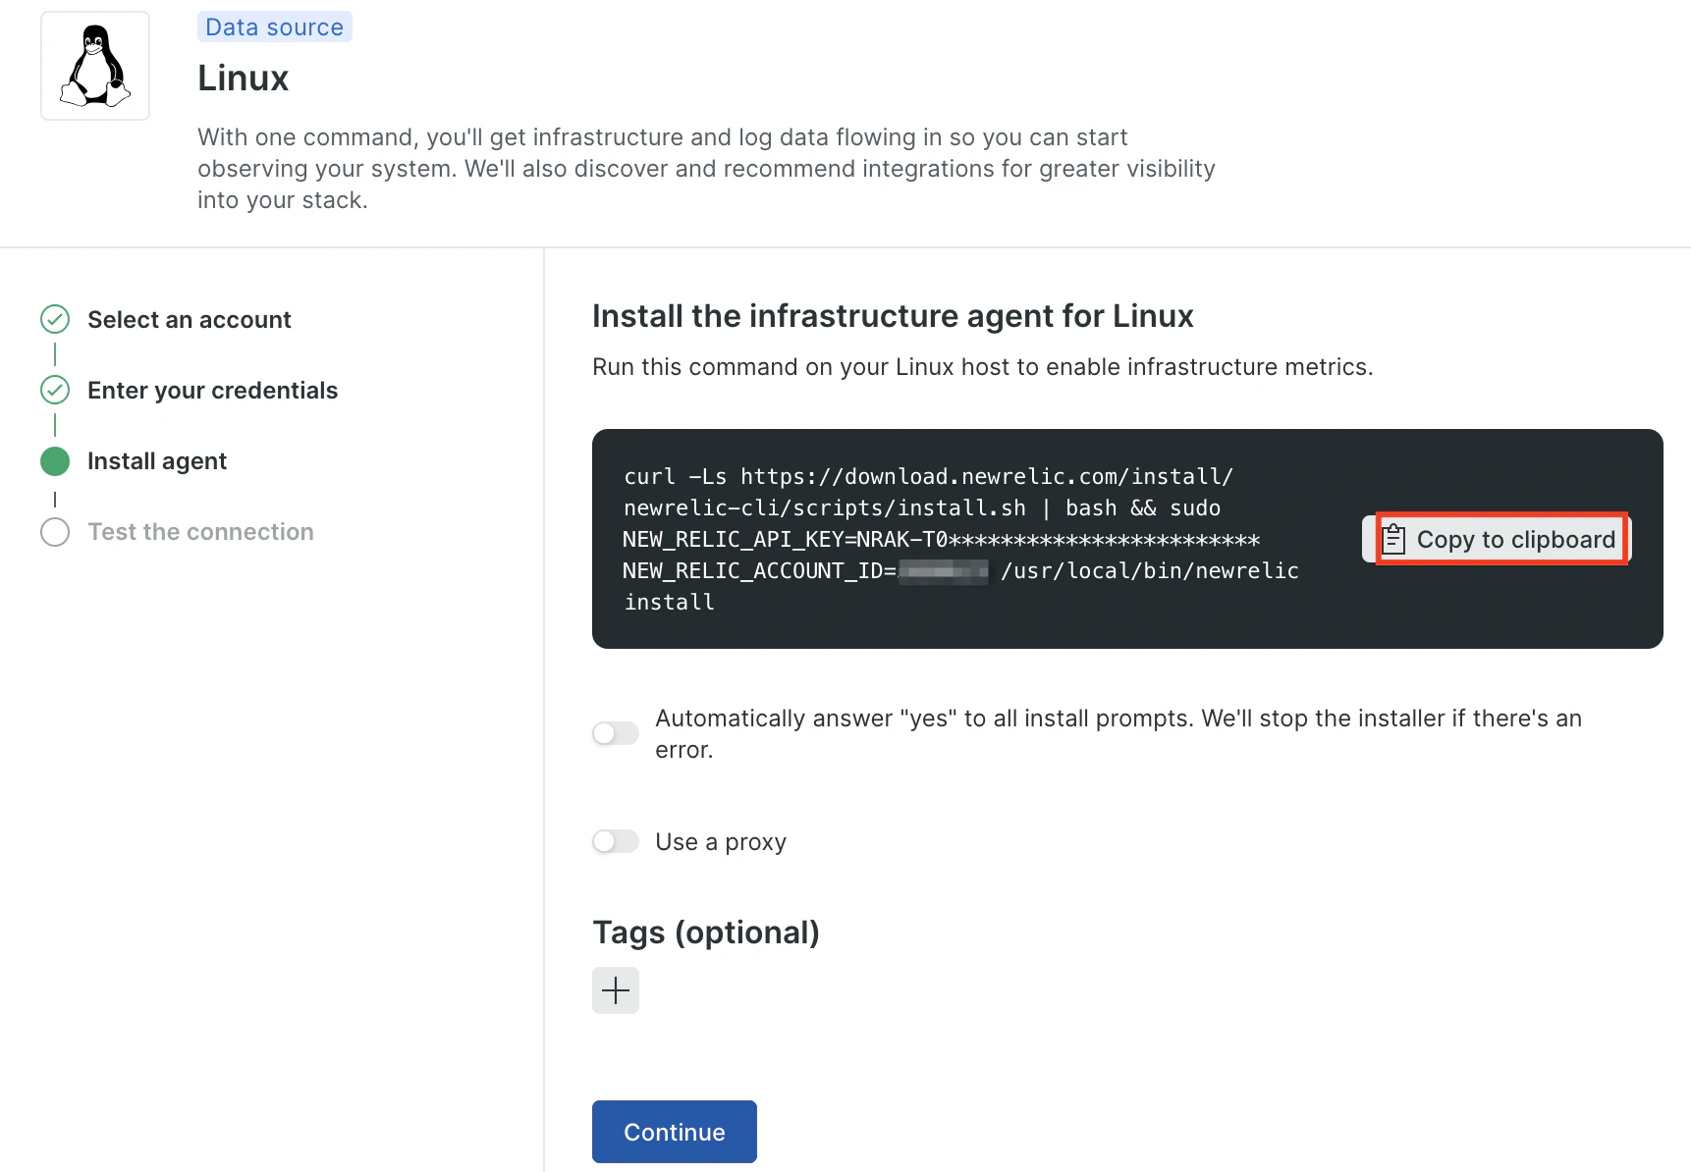
Task: Select the Install agent step
Action: 157,460
